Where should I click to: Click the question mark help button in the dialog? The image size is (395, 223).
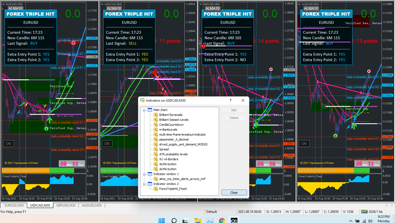point(230,101)
